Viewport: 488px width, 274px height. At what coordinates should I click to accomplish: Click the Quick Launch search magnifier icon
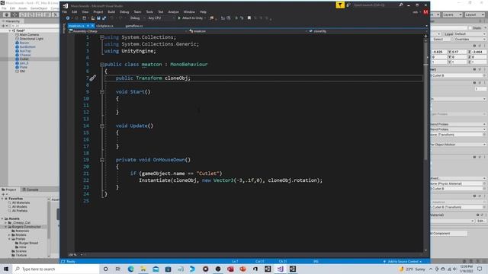pos(401,5)
